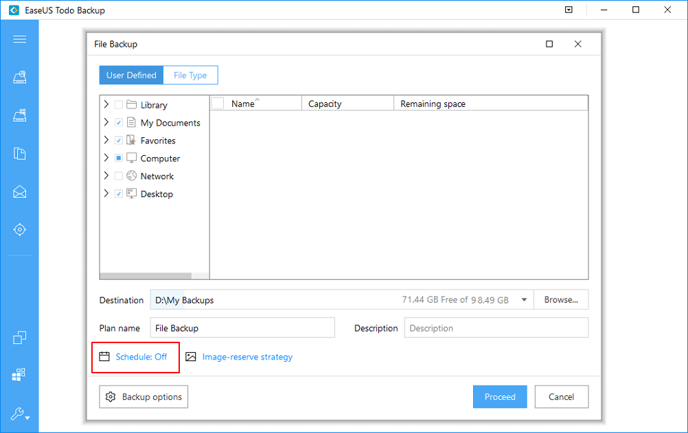Select the Computer tree label
The image size is (688, 433).
click(x=160, y=159)
